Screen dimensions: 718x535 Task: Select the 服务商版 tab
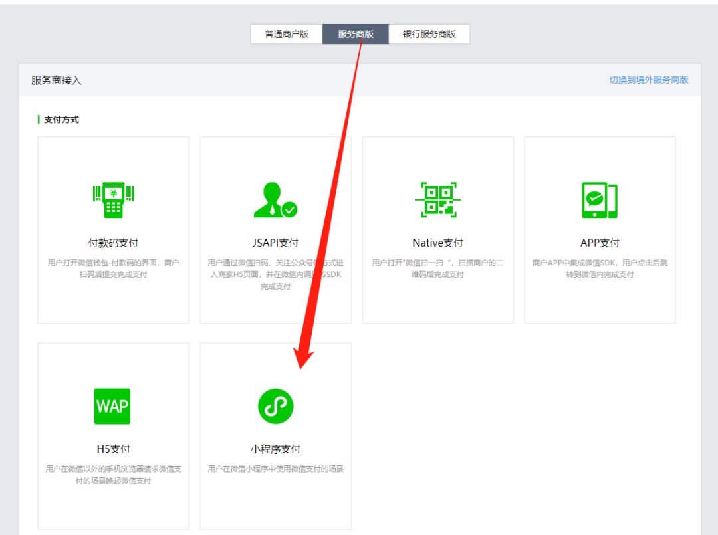pyautogui.click(x=356, y=34)
